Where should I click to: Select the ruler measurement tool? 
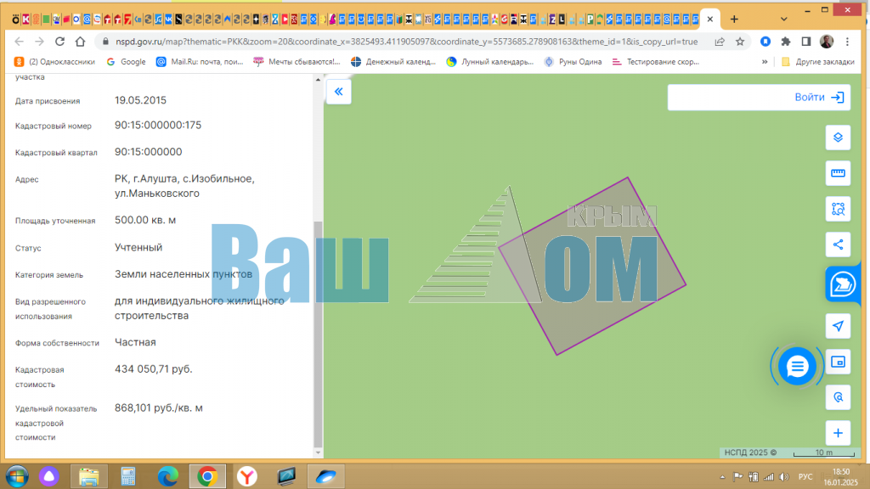(838, 173)
